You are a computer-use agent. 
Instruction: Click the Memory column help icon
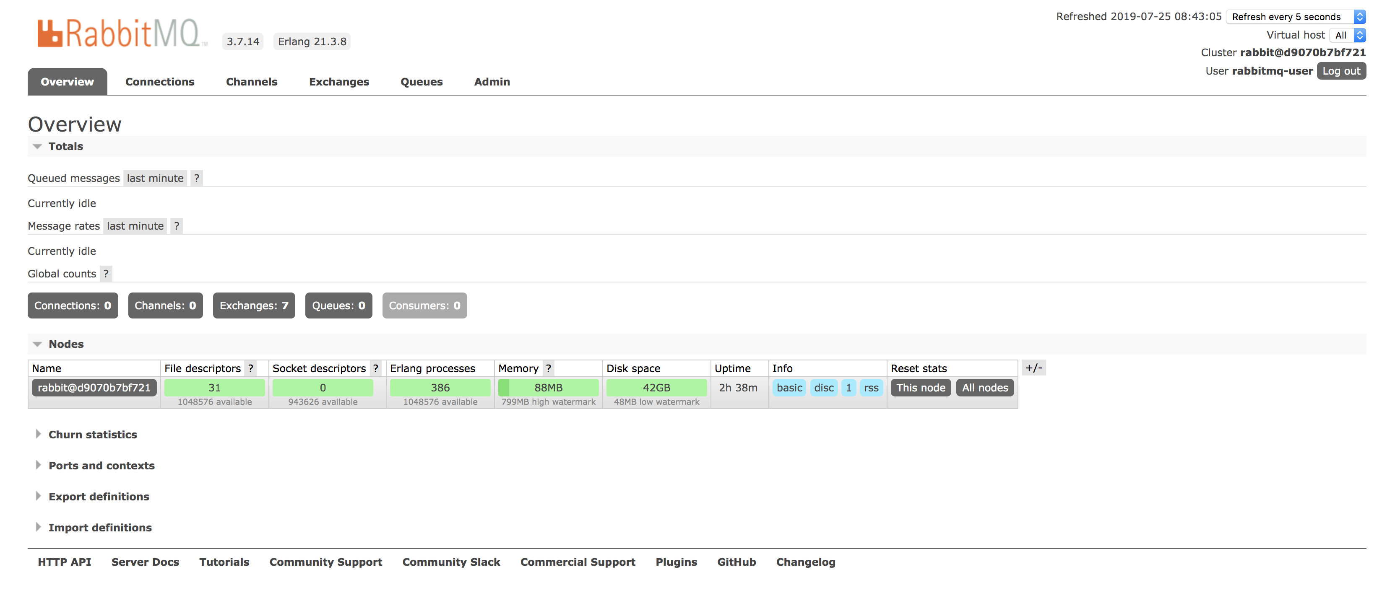click(549, 368)
